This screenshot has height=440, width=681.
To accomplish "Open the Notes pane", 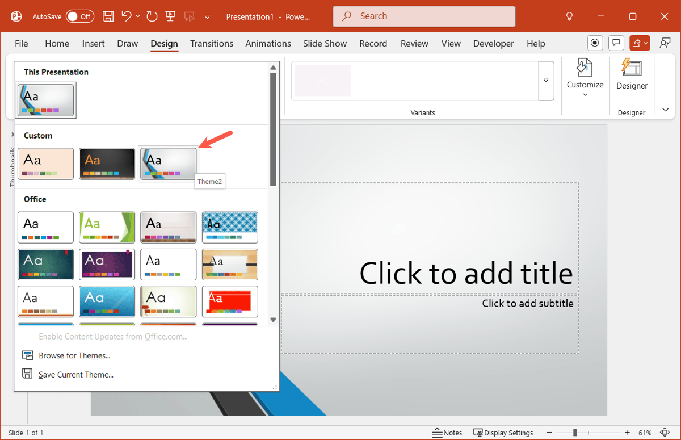I will point(447,433).
